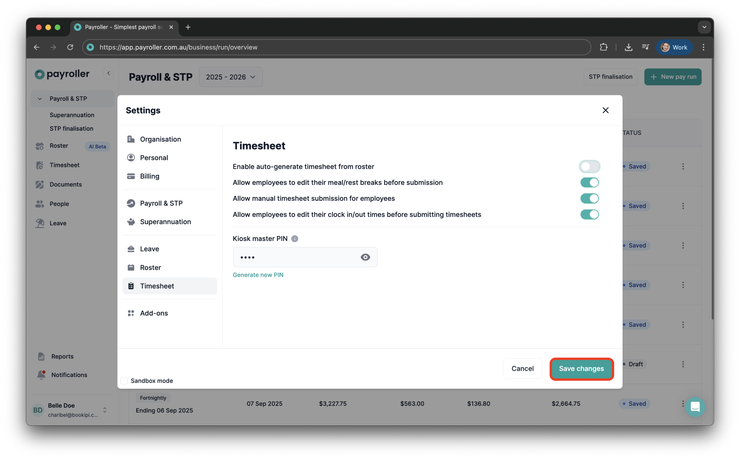Open the Roster settings section
This screenshot has height=460, width=740.
click(150, 268)
